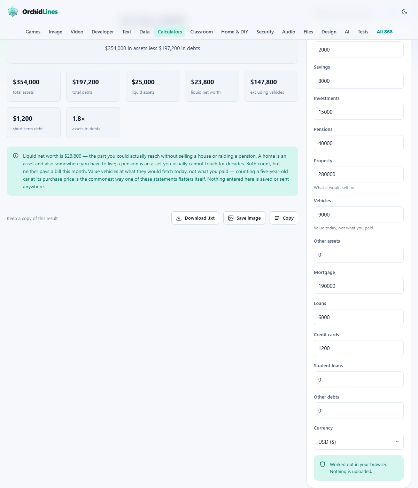418x488 pixels.
Task: Select the Other debts input field
Action: coord(359,410)
